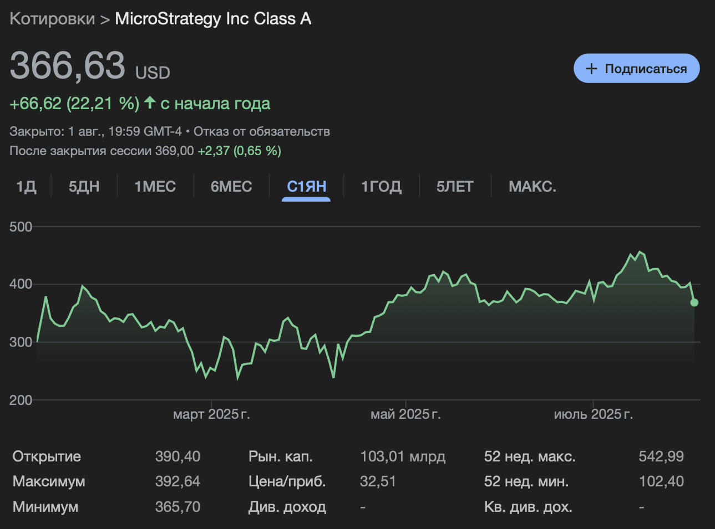Switch to the 1ГОД tab
The height and width of the screenshot is (529, 715).
tap(381, 187)
